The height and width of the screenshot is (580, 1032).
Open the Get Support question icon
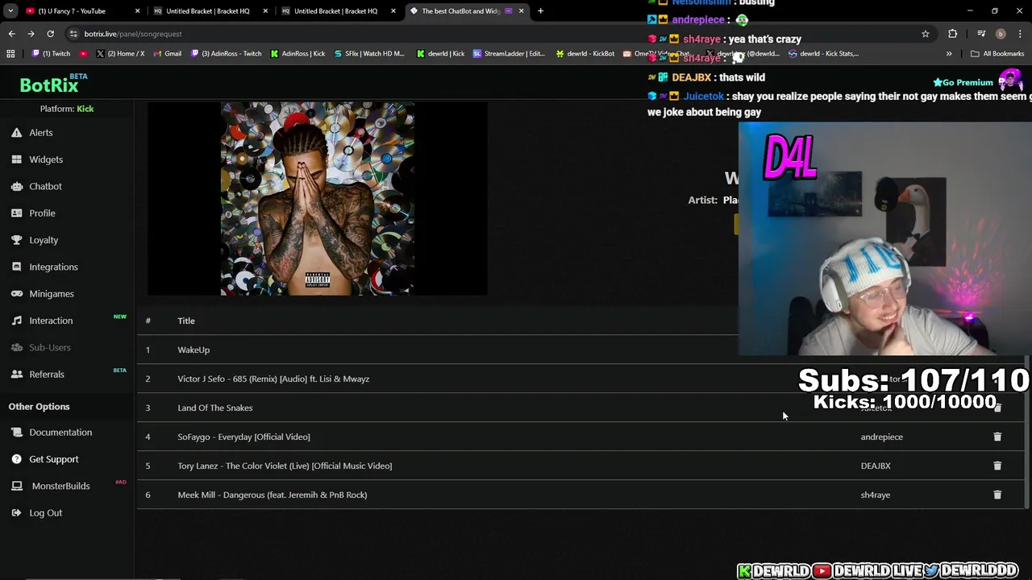click(x=16, y=459)
